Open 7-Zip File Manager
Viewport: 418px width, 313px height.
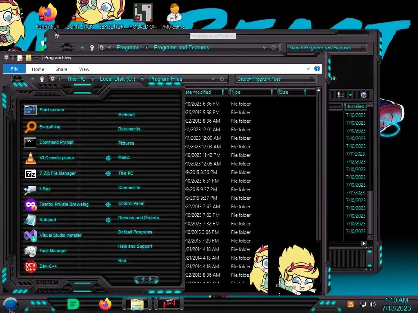pyautogui.click(x=50, y=174)
